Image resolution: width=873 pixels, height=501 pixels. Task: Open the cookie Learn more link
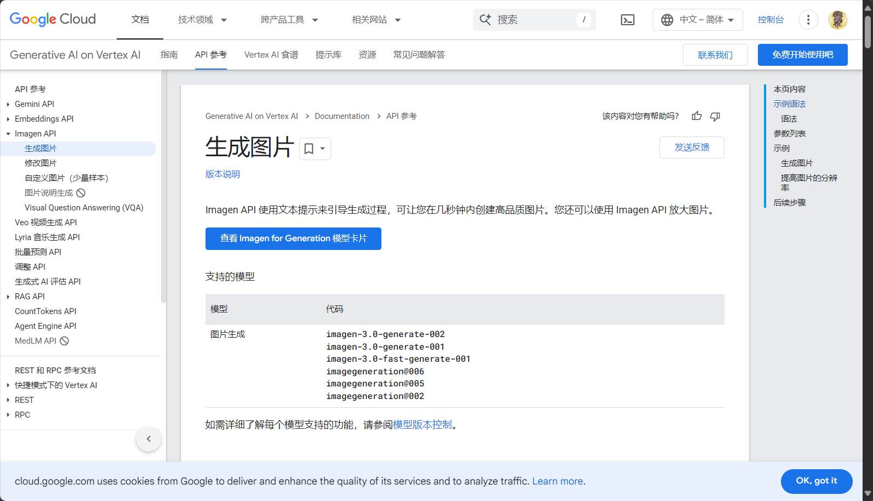[557, 481]
